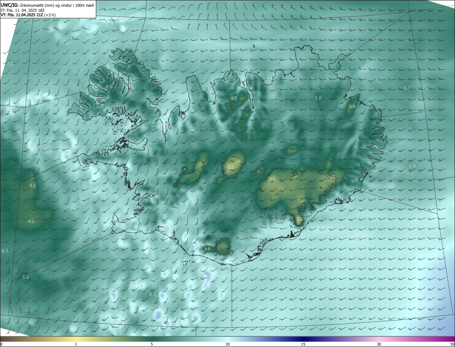Click the 7.9 value label on the map

(421, 103)
